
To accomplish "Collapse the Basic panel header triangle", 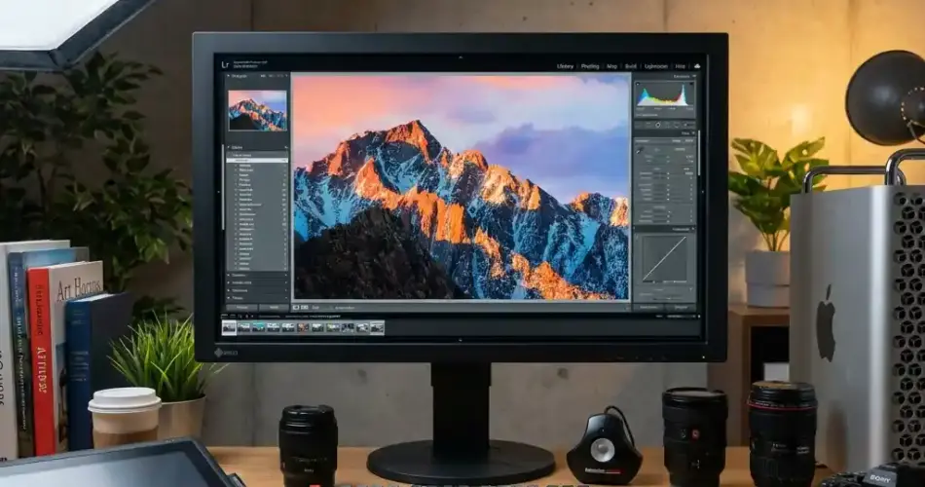I will pyautogui.click(x=694, y=133).
